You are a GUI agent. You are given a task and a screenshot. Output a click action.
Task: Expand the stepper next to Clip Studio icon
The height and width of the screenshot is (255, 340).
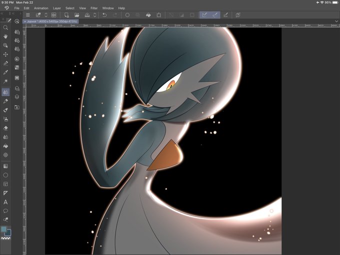click(x=46, y=15)
